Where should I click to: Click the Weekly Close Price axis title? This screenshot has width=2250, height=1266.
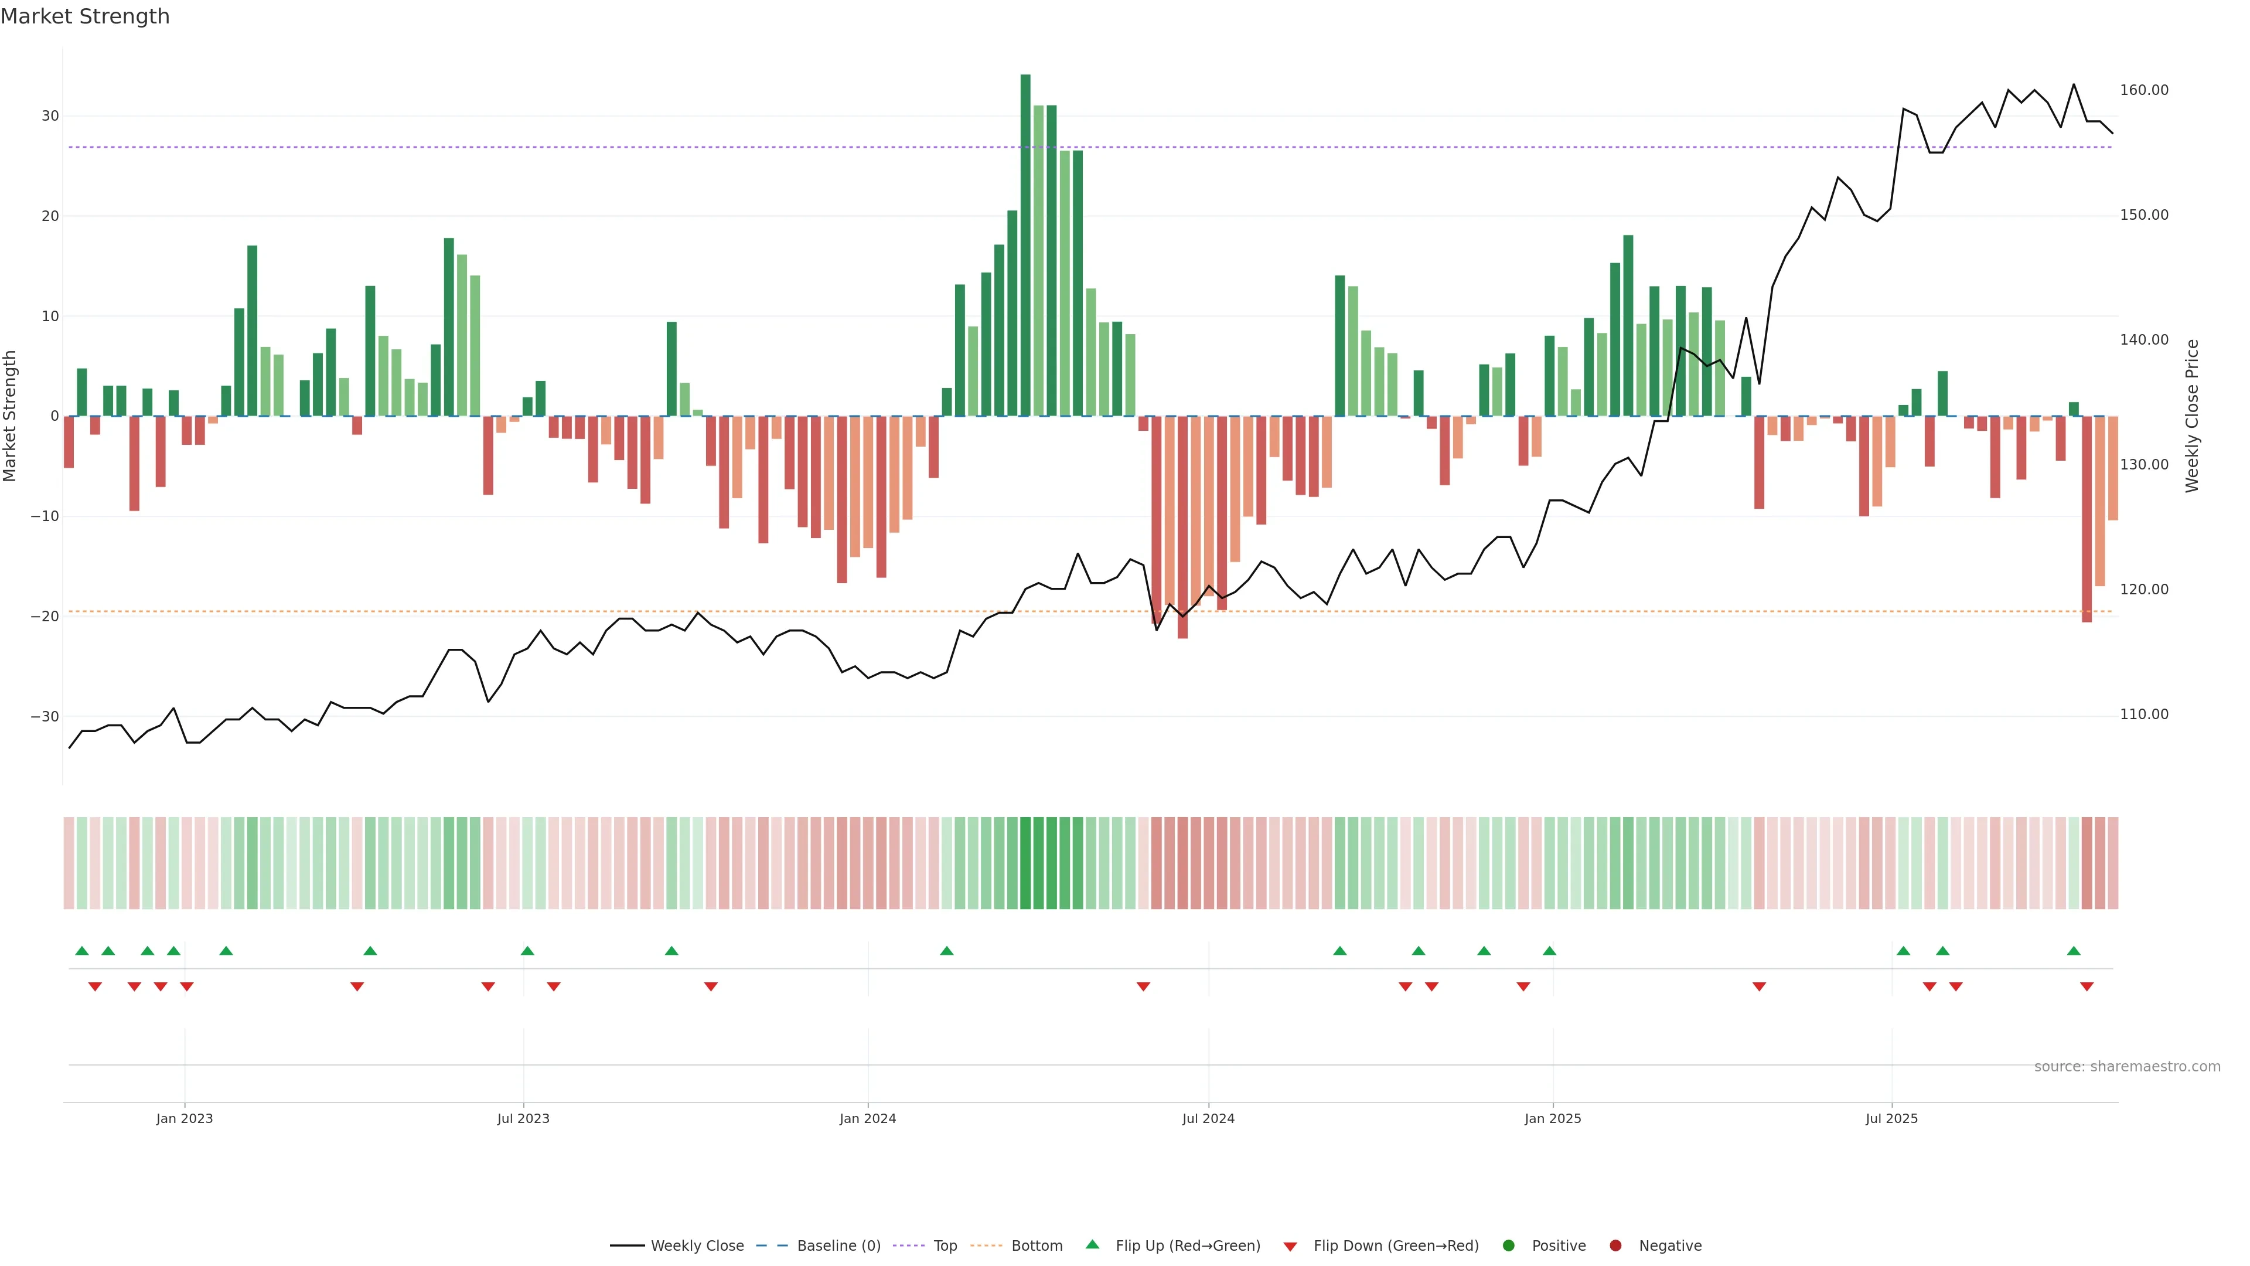(2191, 416)
